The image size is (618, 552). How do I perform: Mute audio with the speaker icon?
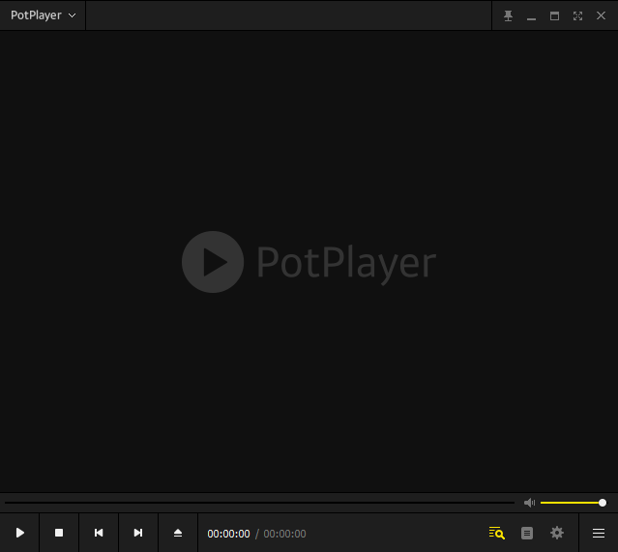(529, 503)
